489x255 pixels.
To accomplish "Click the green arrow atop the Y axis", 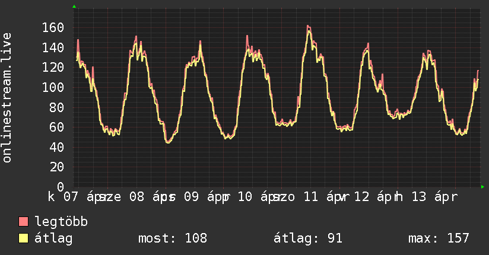I will click(x=74, y=7).
